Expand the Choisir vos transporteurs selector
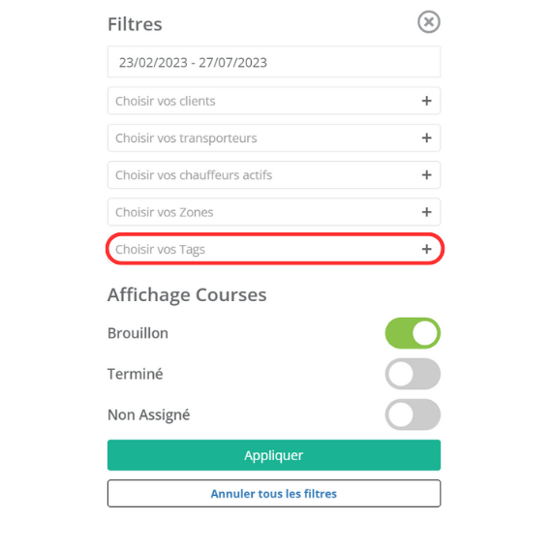 click(x=274, y=138)
